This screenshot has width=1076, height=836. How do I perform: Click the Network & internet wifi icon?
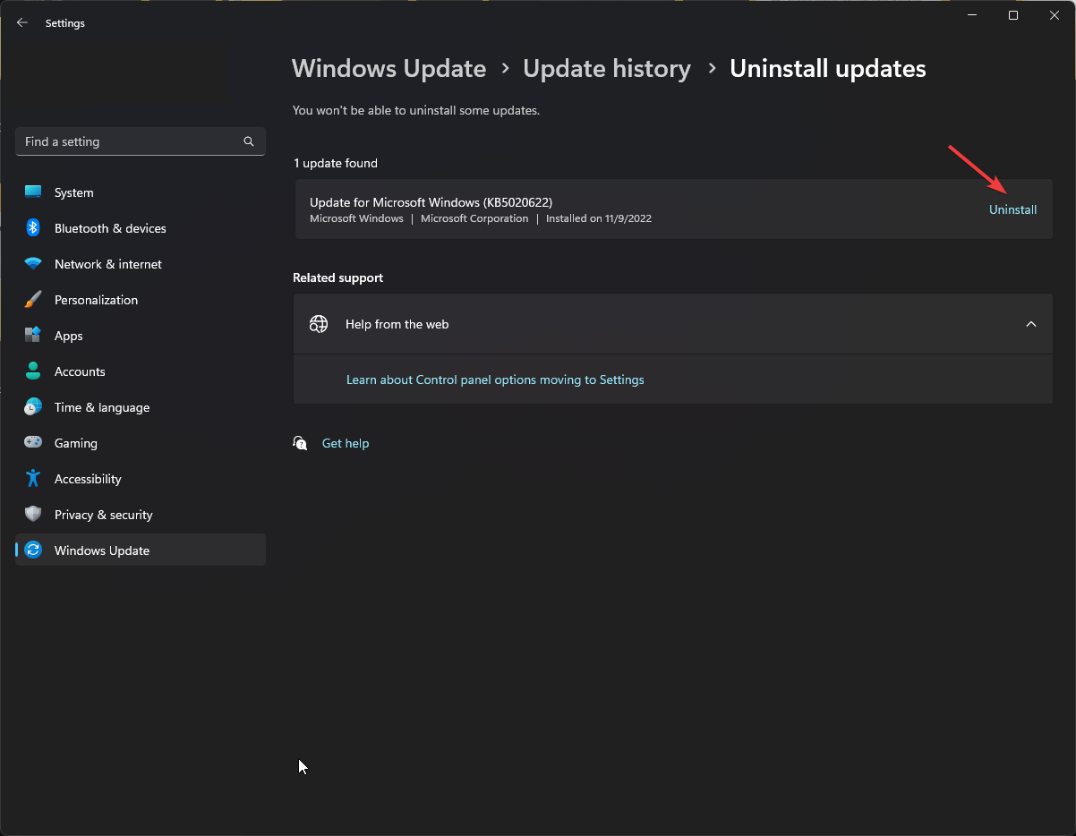coord(33,264)
